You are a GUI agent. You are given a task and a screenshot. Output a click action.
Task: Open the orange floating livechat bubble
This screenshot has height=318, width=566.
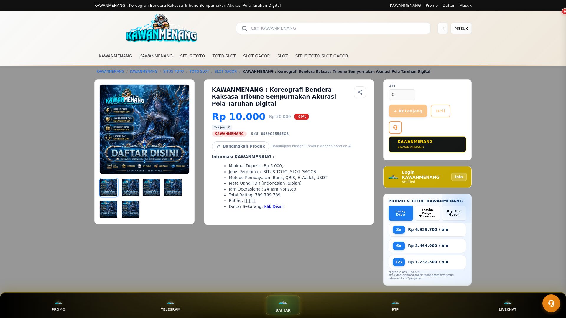551,303
